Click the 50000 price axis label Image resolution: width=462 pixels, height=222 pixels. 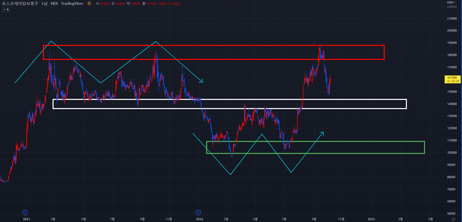[451, 214]
